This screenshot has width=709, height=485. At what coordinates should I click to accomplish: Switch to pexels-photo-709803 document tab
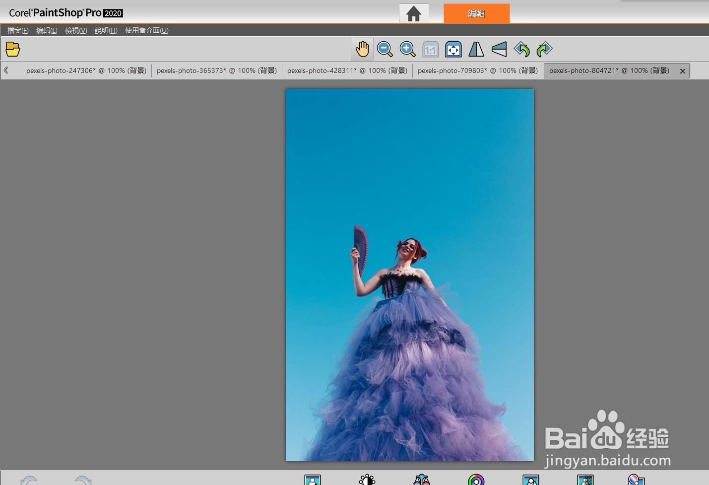point(478,70)
